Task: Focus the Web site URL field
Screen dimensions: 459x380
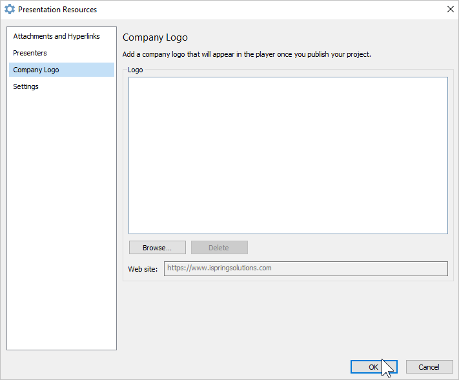Action: coord(305,268)
